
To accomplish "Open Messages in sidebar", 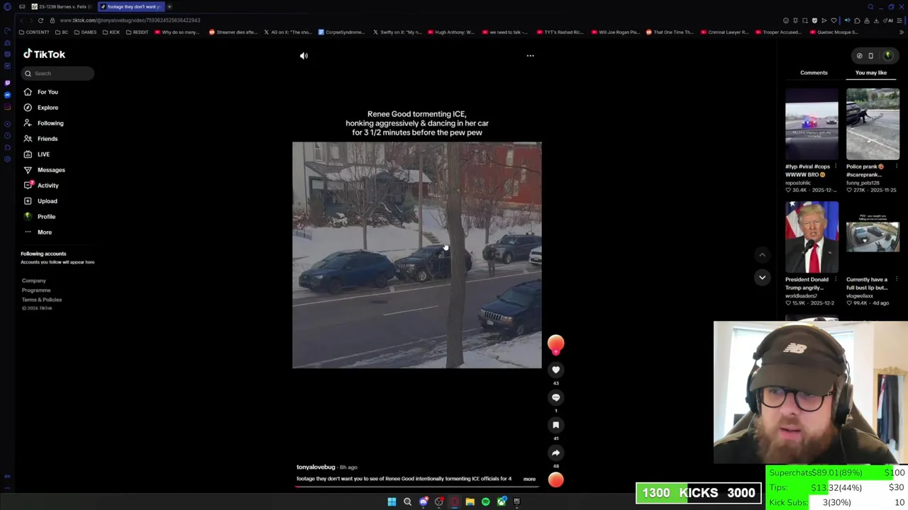I will (51, 170).
